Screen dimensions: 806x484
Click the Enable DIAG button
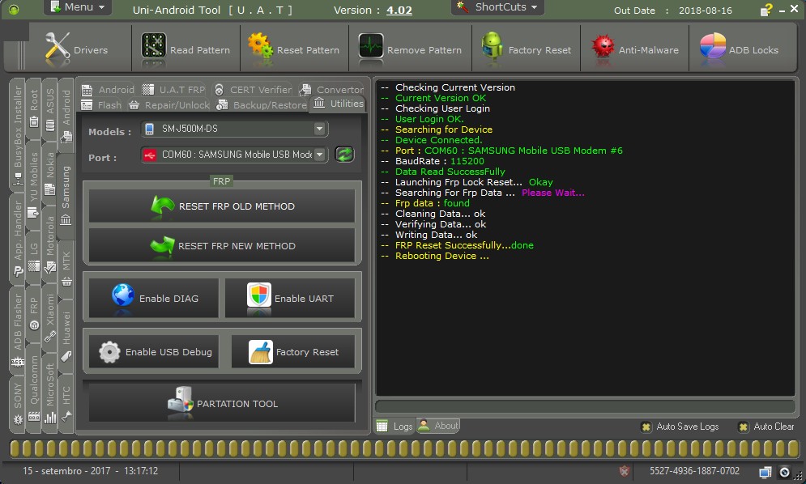154,298
